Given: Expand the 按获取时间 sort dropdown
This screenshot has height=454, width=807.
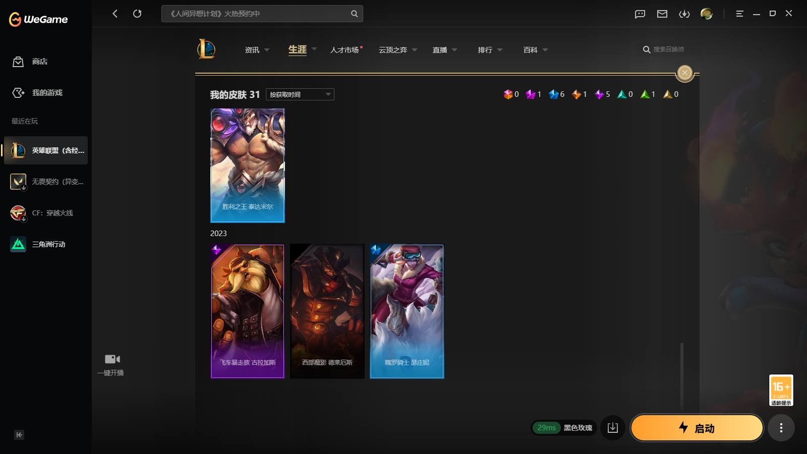Looking at the screenshot, I should click(x=300, y=94).
